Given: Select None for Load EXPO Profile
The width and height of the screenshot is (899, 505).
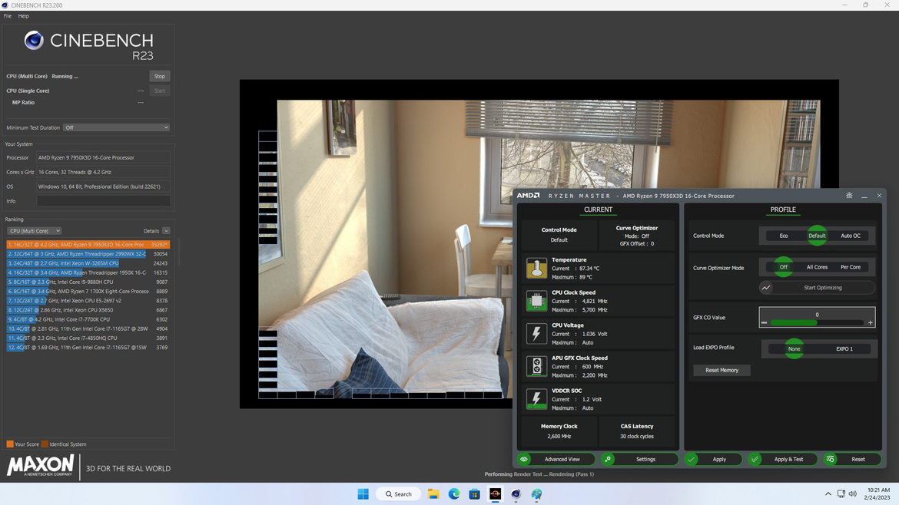Looking at the screenshot, I should [794, 348].
